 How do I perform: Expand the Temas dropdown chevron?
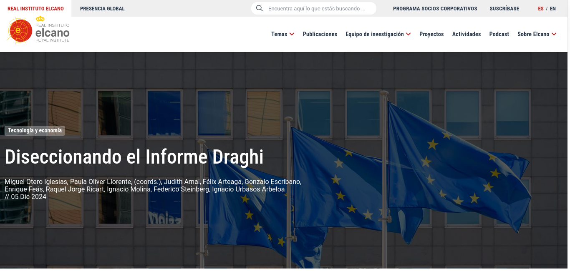[x=292, y=34]
